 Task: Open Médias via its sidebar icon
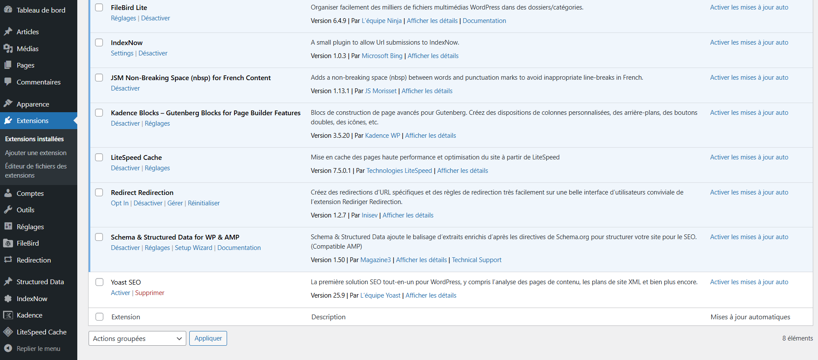8,49
